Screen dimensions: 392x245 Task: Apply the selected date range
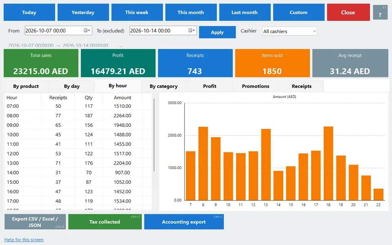point(217,32)
